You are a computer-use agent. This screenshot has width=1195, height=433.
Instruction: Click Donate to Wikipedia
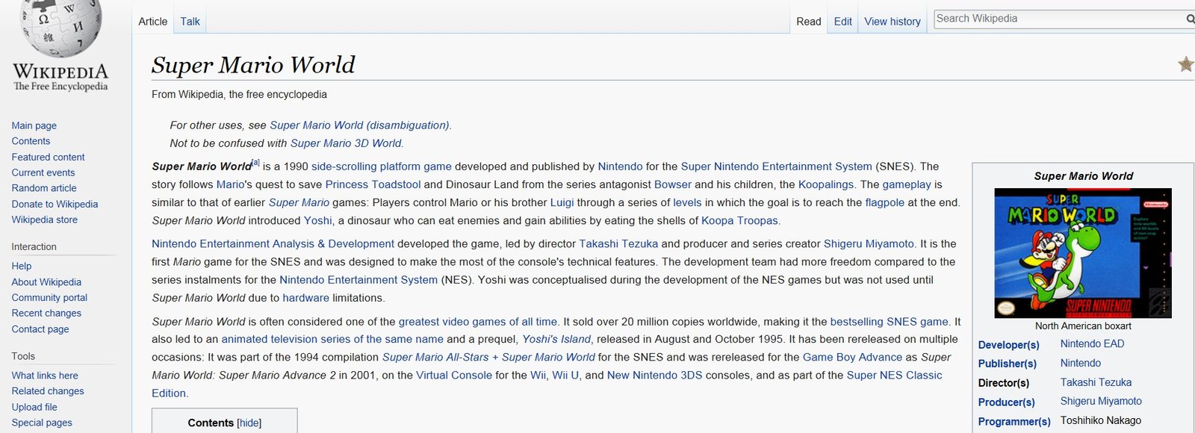55,204
